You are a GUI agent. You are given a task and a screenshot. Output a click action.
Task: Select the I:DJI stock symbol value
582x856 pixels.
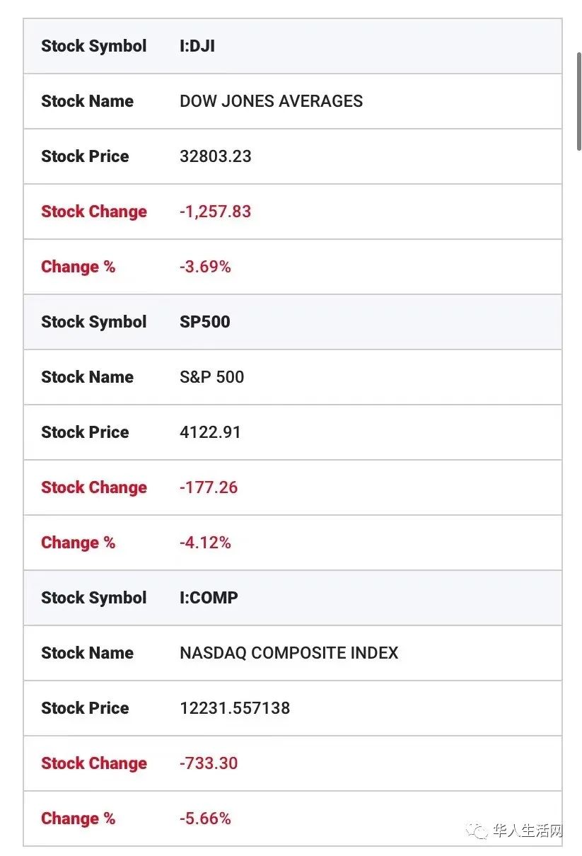coord(197,46)
